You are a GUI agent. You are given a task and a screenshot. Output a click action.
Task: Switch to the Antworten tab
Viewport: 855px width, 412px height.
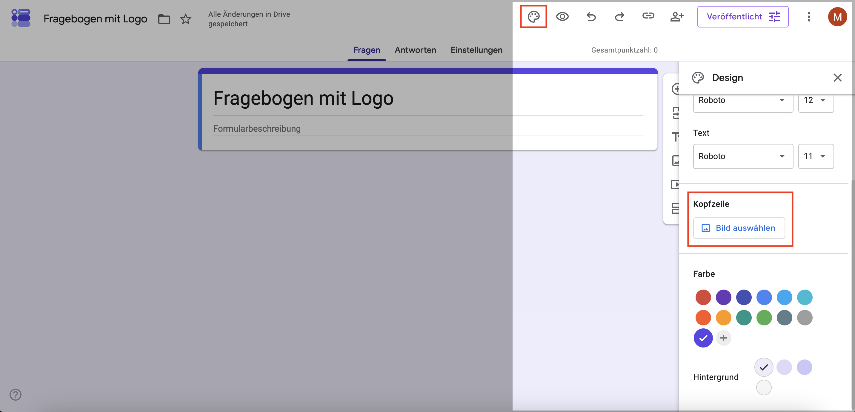[415, 50]
